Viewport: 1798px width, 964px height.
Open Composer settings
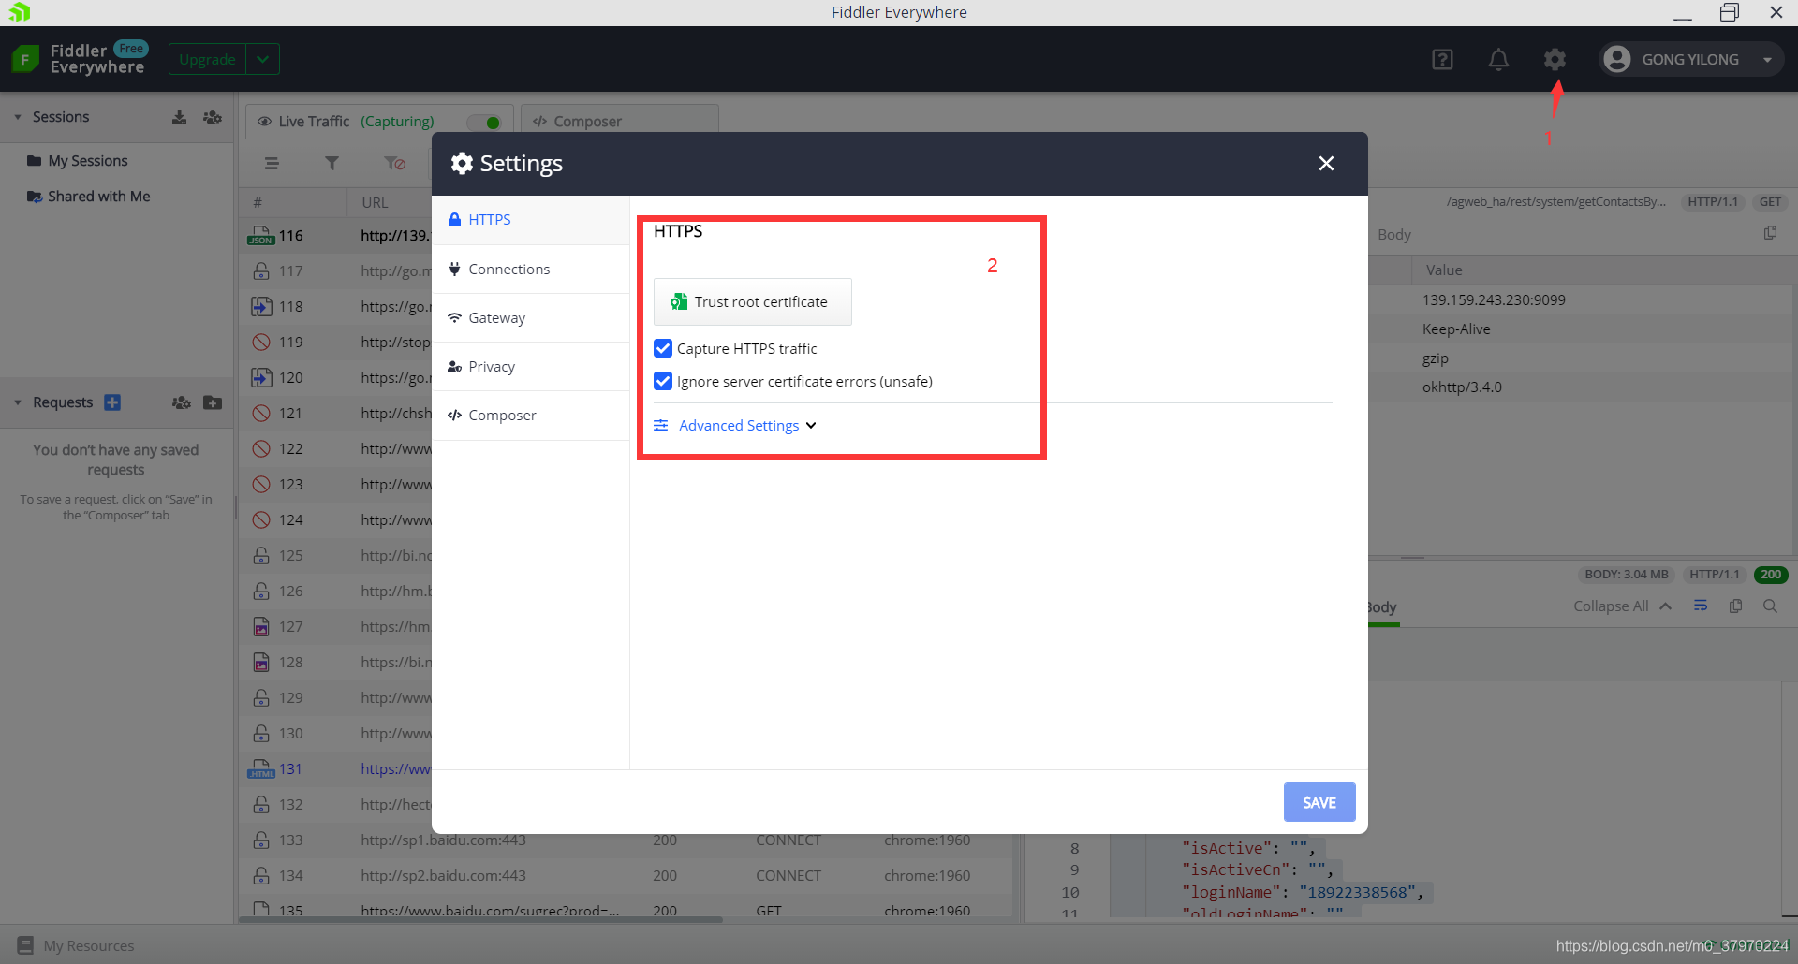(530, 415)
